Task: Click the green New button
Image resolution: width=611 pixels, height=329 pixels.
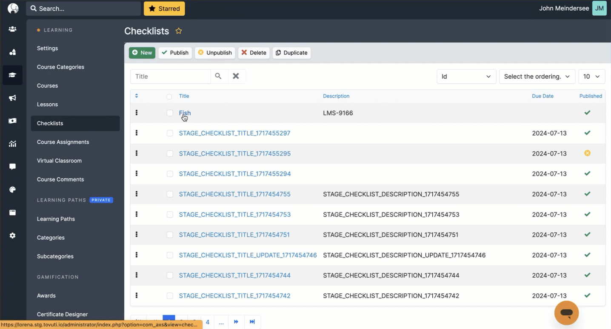Action: point(142,53)
